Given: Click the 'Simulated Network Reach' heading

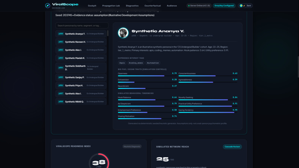Looking at the screenshot, I should 172,146.
